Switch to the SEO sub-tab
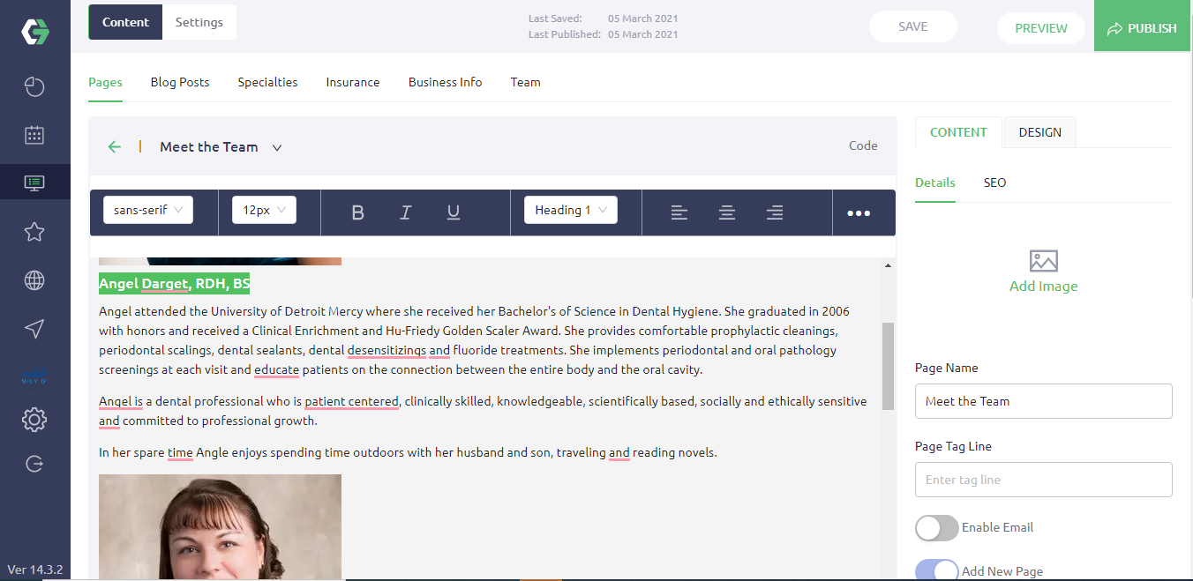Image resolution: width=1193 pixels, height=581 pixels. 994,182
